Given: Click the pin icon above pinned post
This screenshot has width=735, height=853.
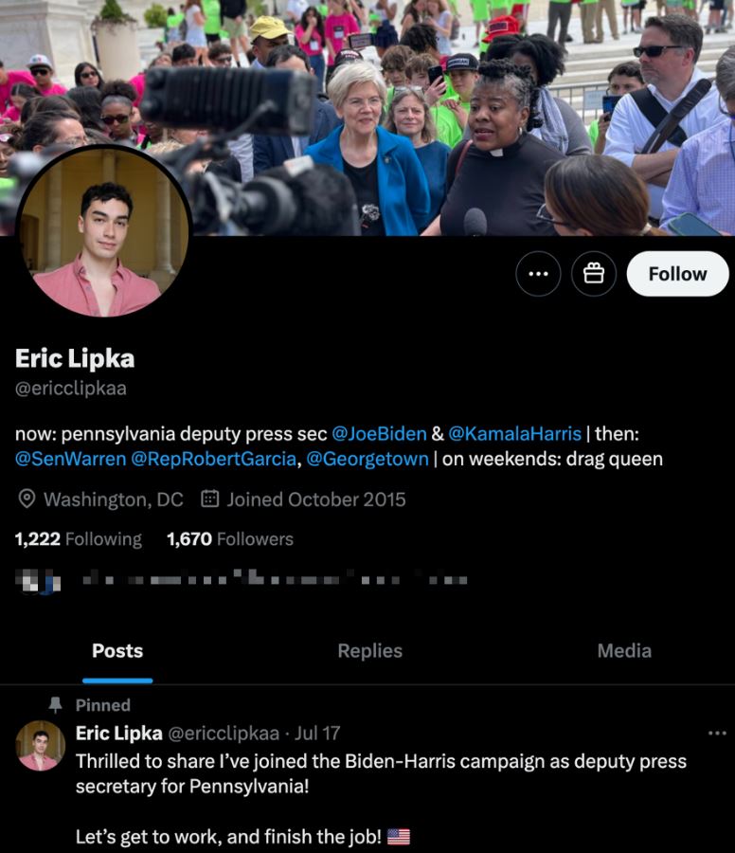Looking at the screenshot, I should (55, 705).
